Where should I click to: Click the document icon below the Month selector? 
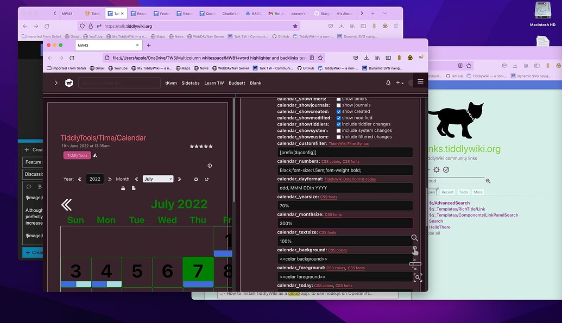coord(134,188)
